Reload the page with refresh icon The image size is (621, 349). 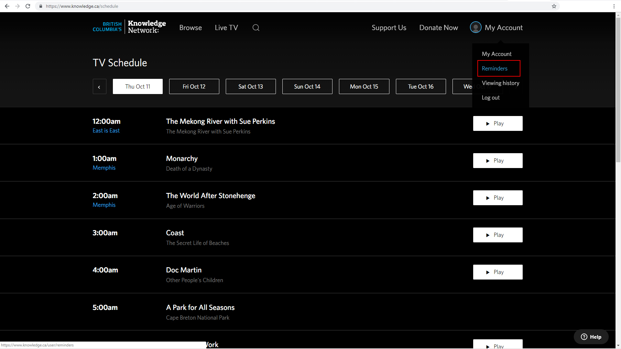[28, 6]
